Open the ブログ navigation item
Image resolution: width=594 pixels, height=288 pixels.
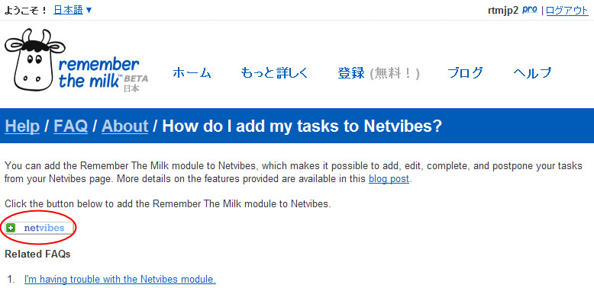(466, 73)
